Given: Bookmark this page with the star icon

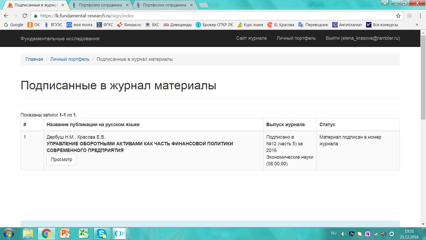Looking at the screenshot, I should [398, 16].
